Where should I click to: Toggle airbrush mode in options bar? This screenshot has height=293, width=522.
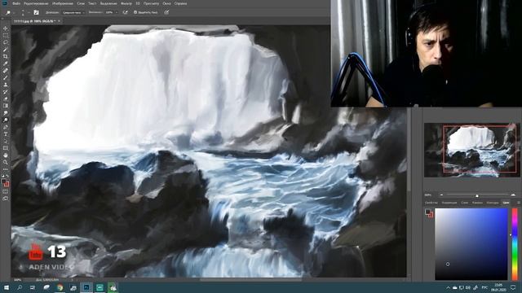coord(125,12)
